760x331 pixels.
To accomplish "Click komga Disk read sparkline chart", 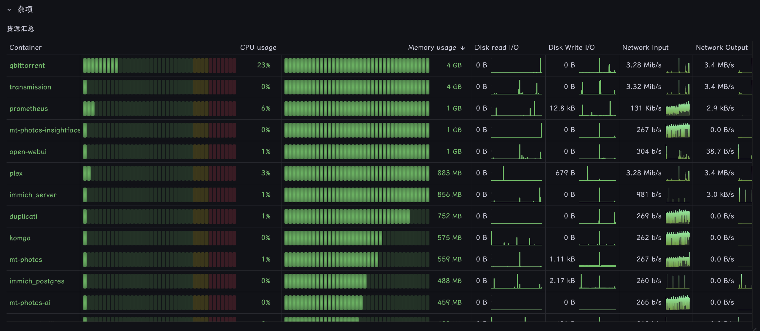I will (x=516, y=238).
